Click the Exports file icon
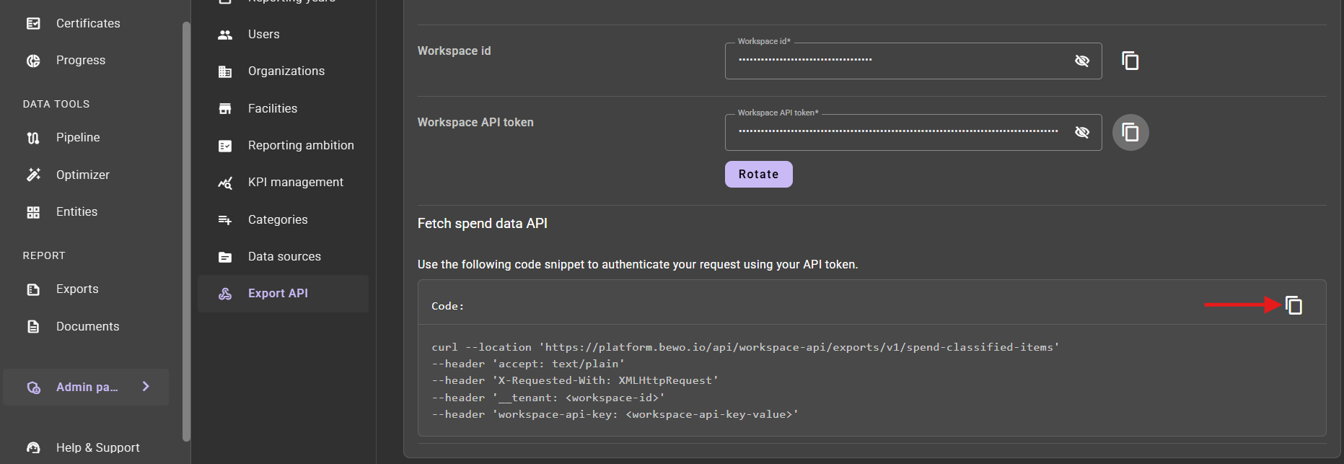 (33, 289)
